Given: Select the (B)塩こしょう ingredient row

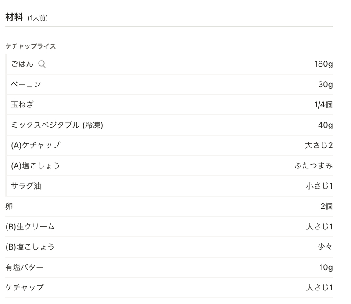Looking at the screenshot, I should [x=169, y=247].
